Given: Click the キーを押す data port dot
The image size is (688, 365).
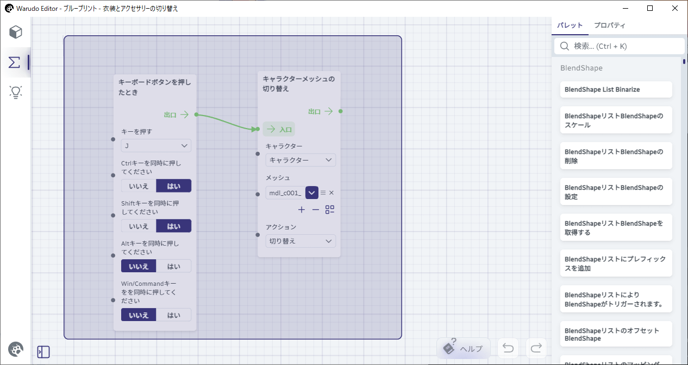Looking at the screenshot, I should [x=113, y=139].
